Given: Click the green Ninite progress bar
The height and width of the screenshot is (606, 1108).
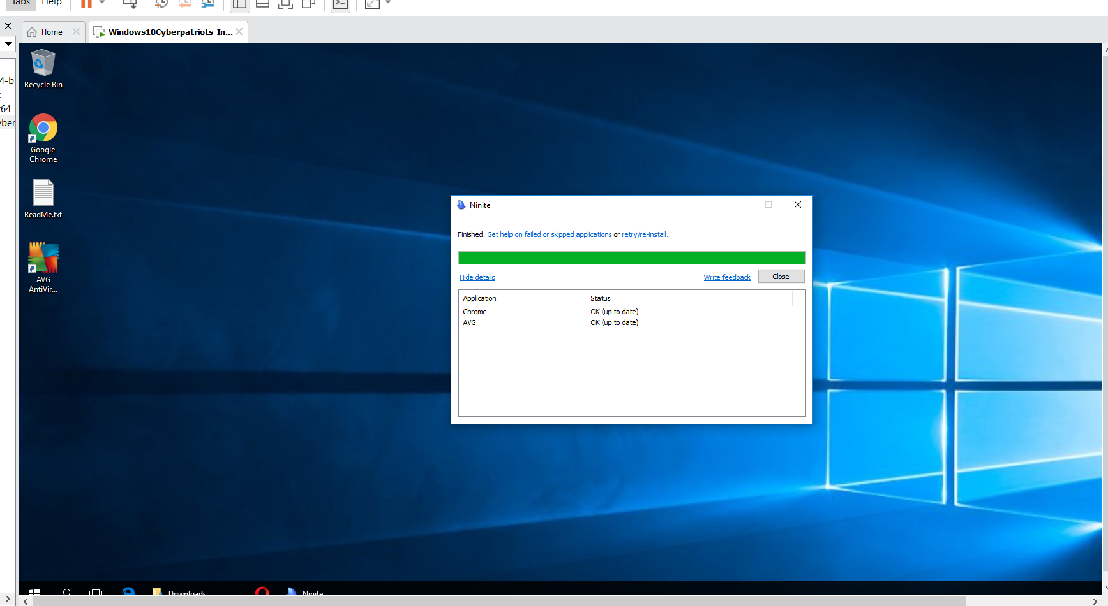Looking at the screenshot, I should click(x=632, y=257).
